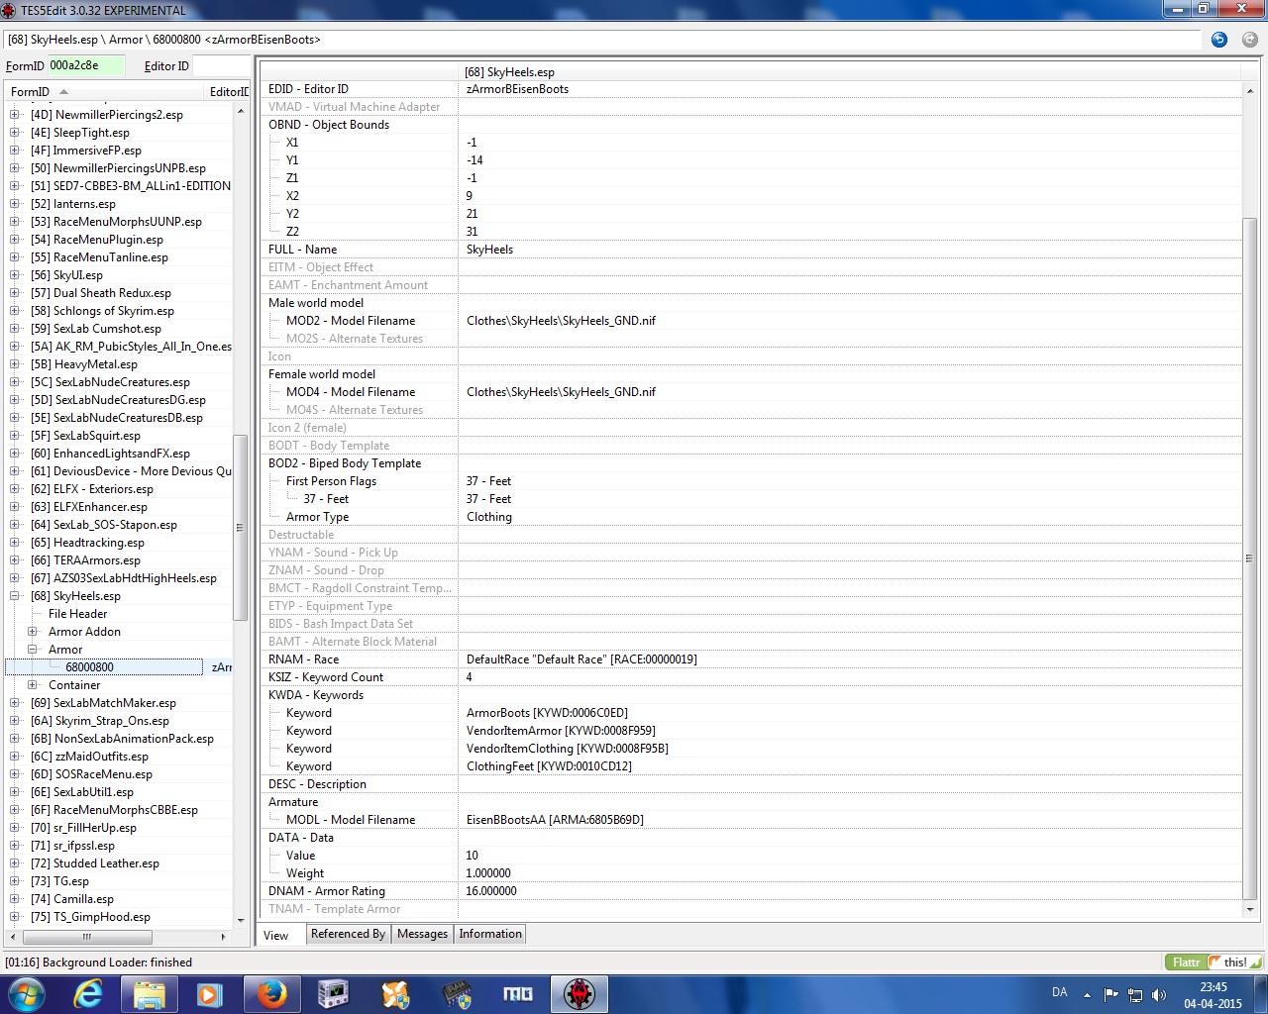Click the TES5Edit taskbar icon
Viewport: 1268px width, 1014px height.
[580, 993]
